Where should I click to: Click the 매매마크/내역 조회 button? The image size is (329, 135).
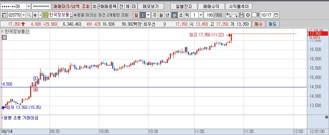(x=72, y=6)
